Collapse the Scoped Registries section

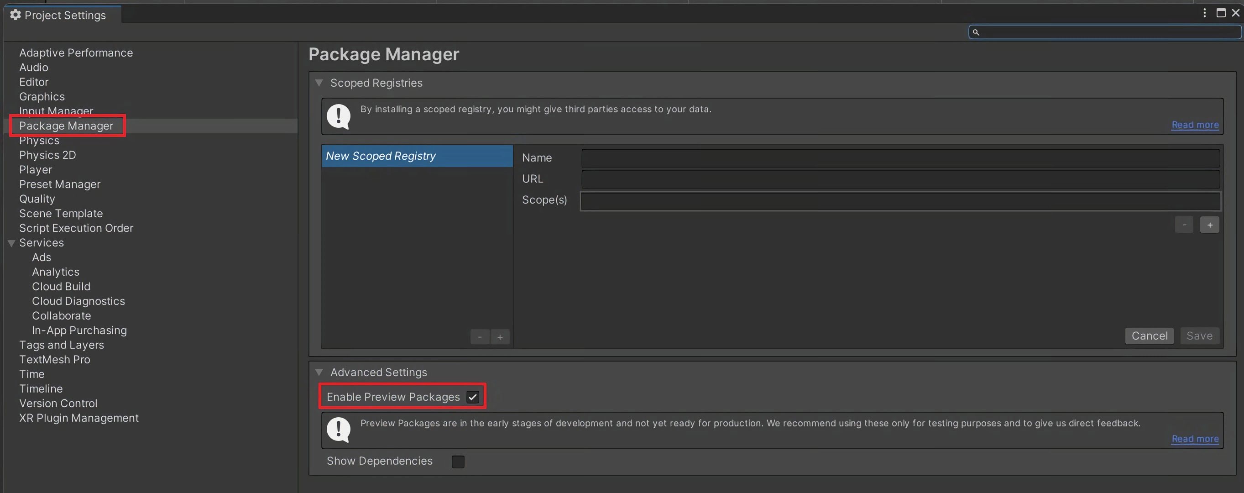[x=317, y=84]
